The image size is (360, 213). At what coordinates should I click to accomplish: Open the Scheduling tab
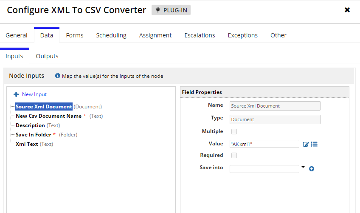pos(111,35)
